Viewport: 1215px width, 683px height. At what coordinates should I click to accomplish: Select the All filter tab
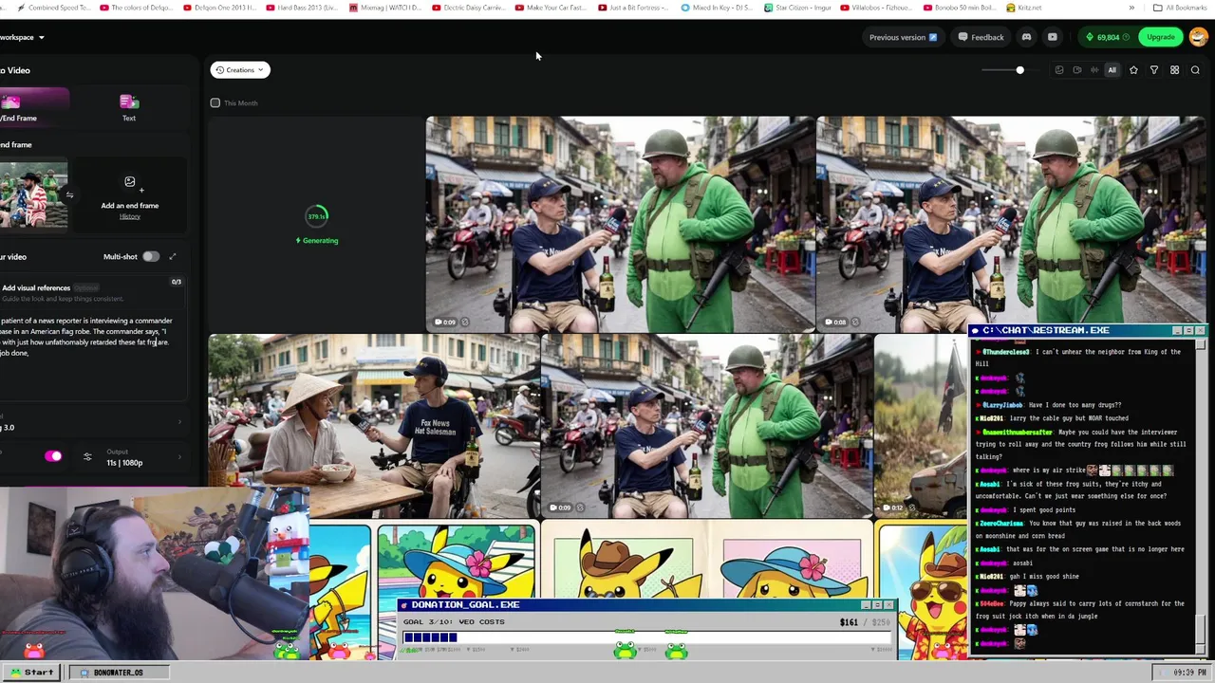pos(1112,70)
